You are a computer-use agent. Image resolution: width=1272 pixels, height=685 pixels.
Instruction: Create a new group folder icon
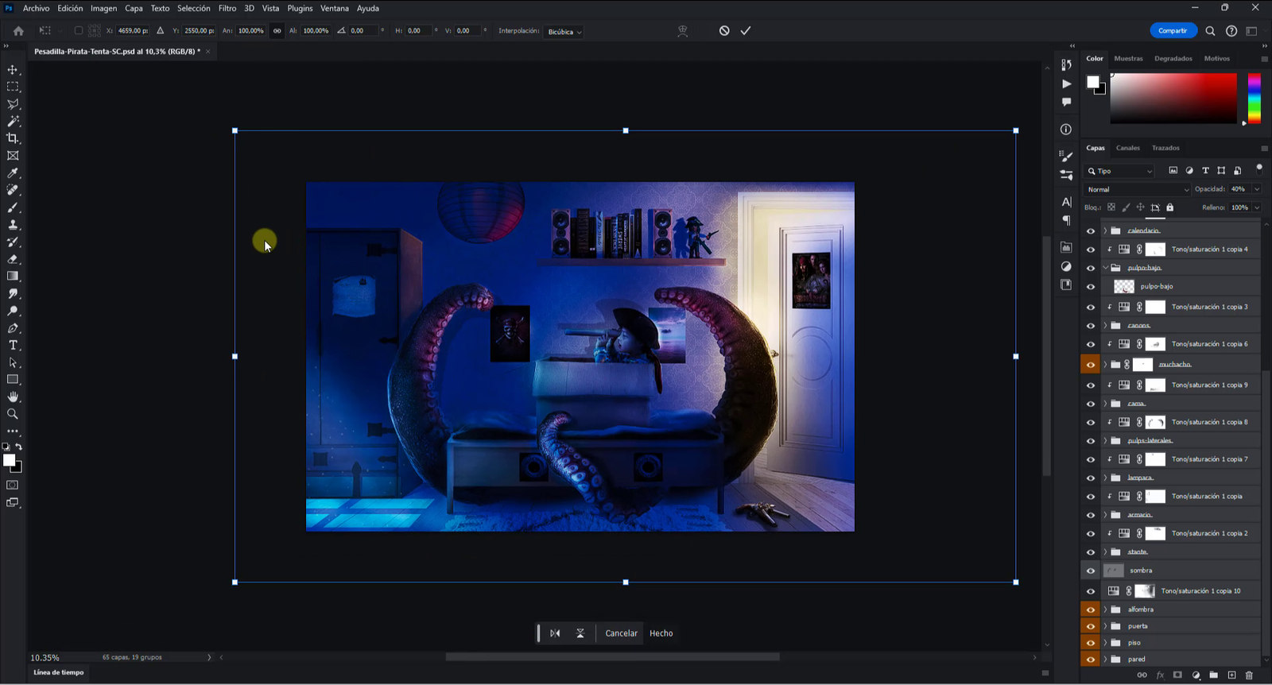[1214, 675]
